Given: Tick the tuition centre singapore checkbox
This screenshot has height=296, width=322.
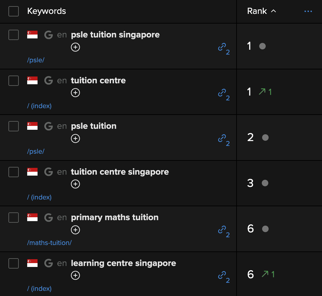Looking at the screenshot, I should pyautogui.click(x=14, y=172).
